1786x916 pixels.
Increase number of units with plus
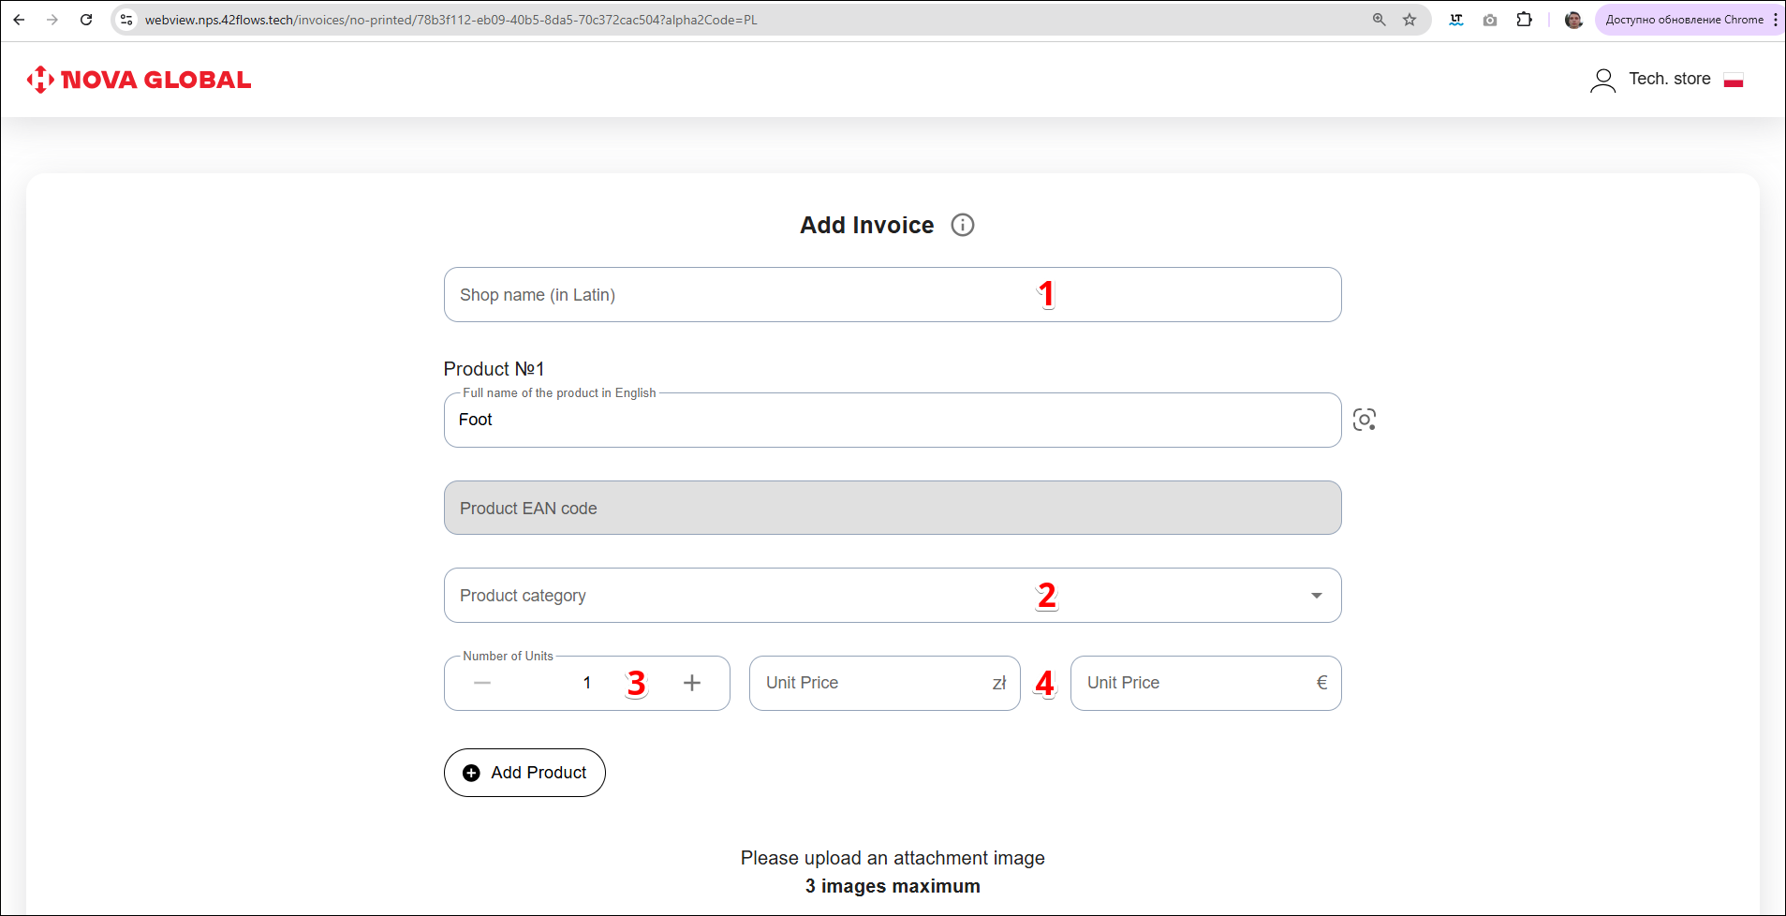click(692, 683)
